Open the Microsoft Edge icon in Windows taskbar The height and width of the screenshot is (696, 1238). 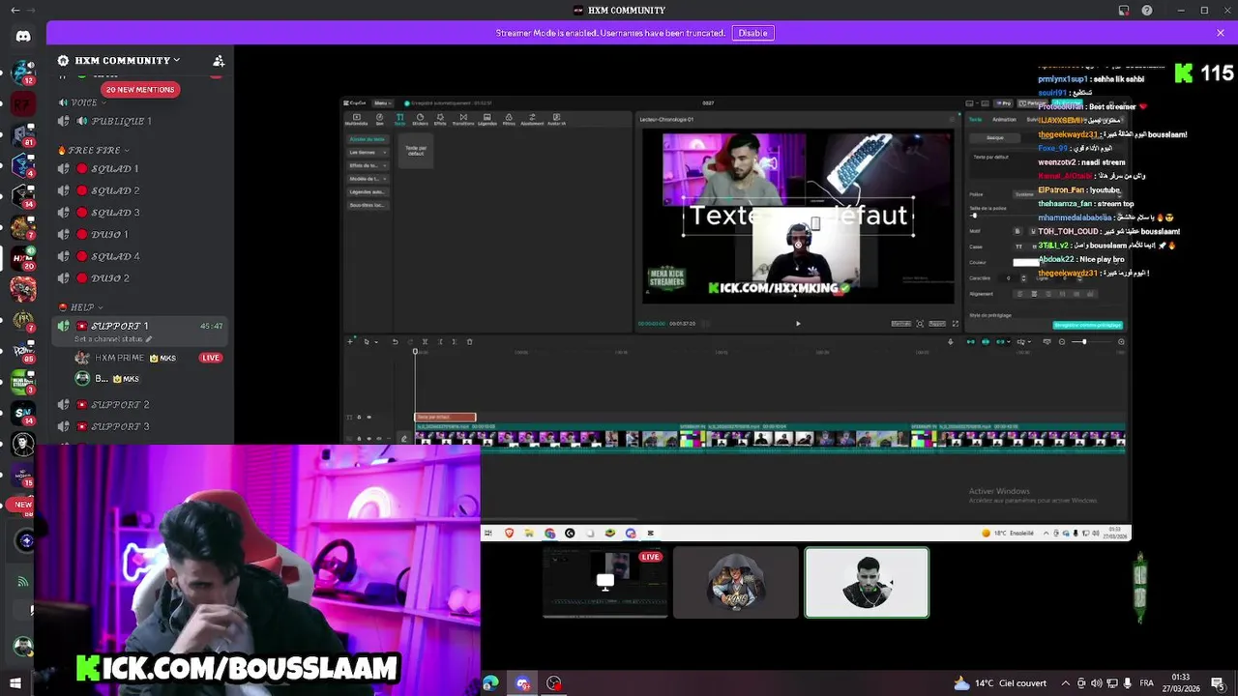pyautogui.click(x=490, y=683)
